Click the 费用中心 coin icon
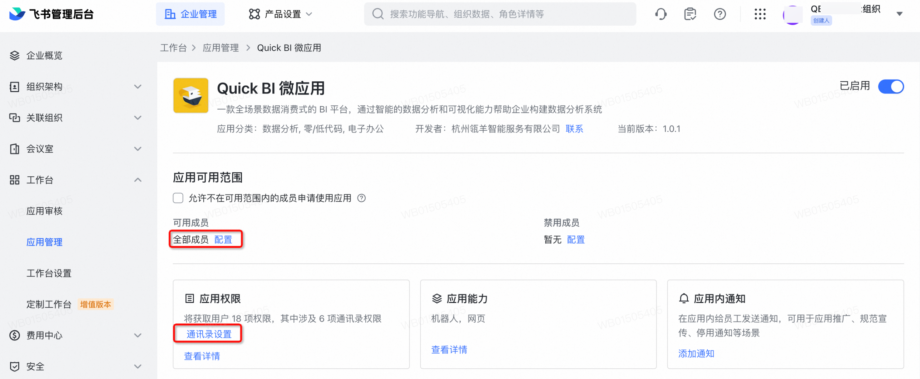 click(15, 335)
